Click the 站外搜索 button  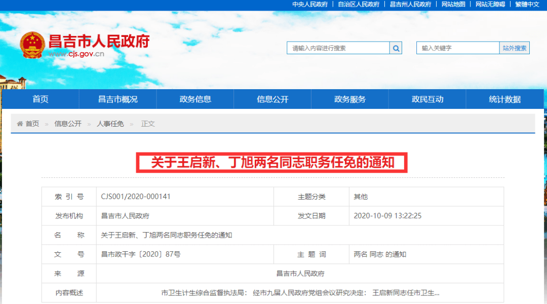515,48
